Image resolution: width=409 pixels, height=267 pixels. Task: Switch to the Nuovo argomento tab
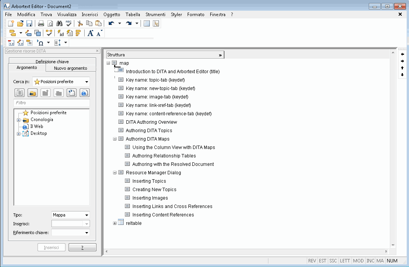tap(71, 68)
